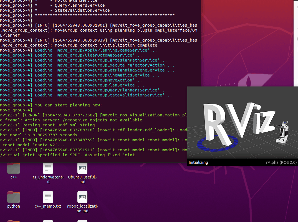Open the python folder on the desktop
Image resolution: width=298 pixels, height=222 pixels.
[14, 197]
